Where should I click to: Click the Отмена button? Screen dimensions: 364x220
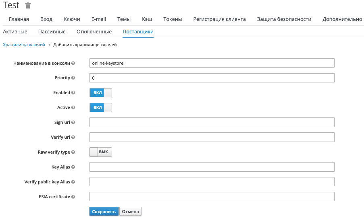point(130,212)
